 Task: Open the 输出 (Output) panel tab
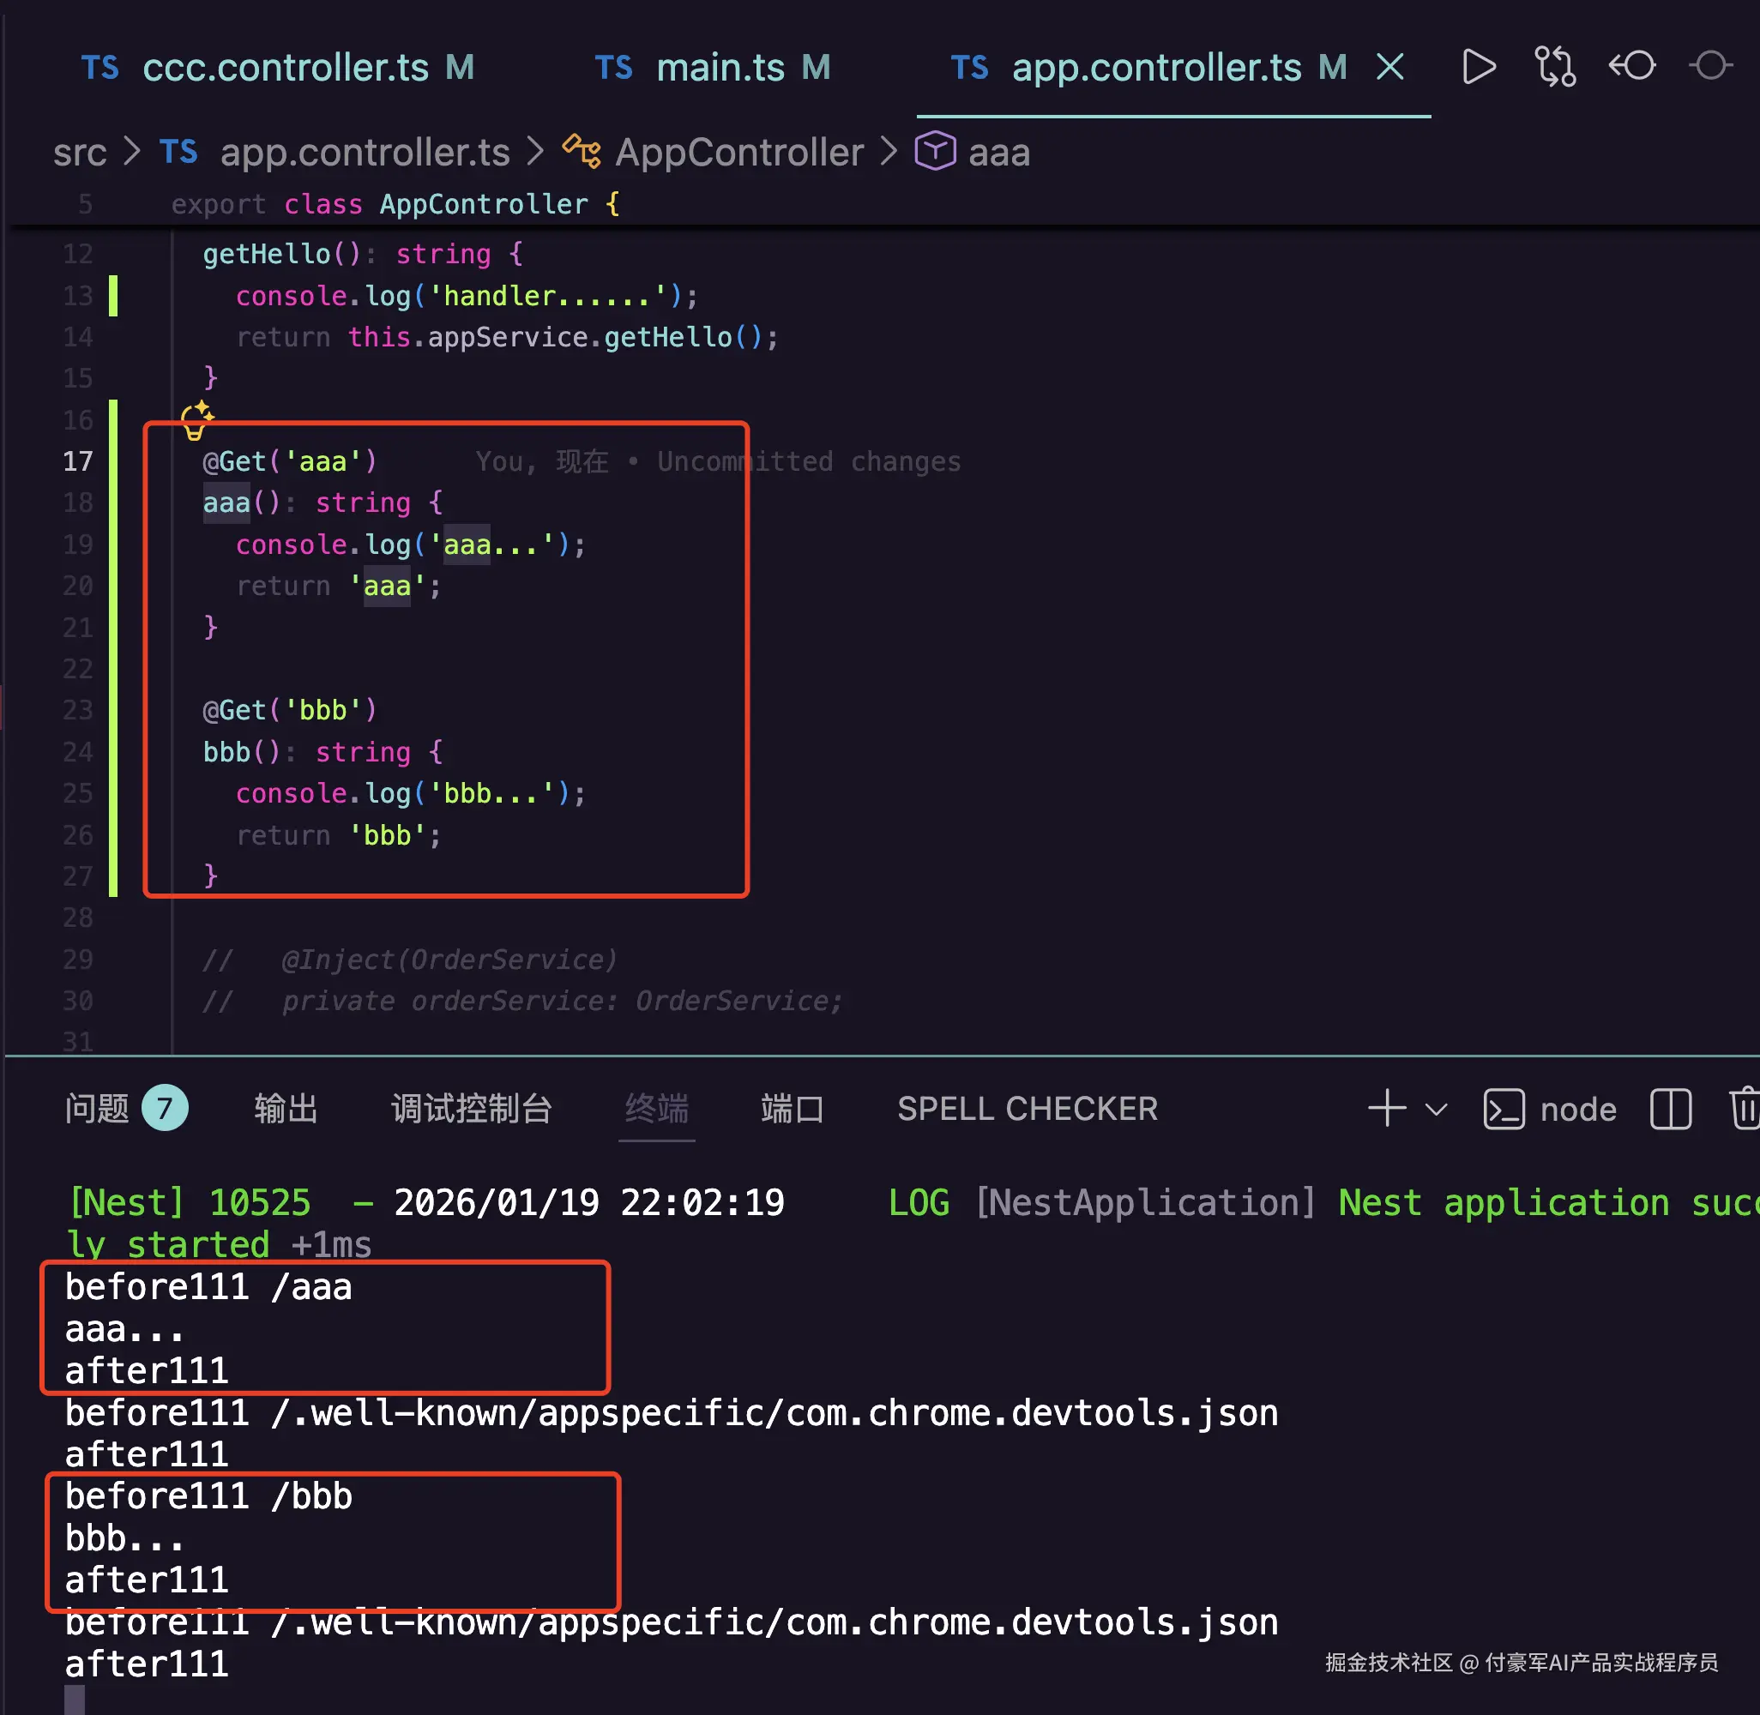[286, 1109]
